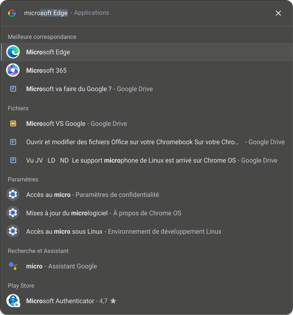Click document icon for Microsoft va faire du Google

[x=13, y=89]
